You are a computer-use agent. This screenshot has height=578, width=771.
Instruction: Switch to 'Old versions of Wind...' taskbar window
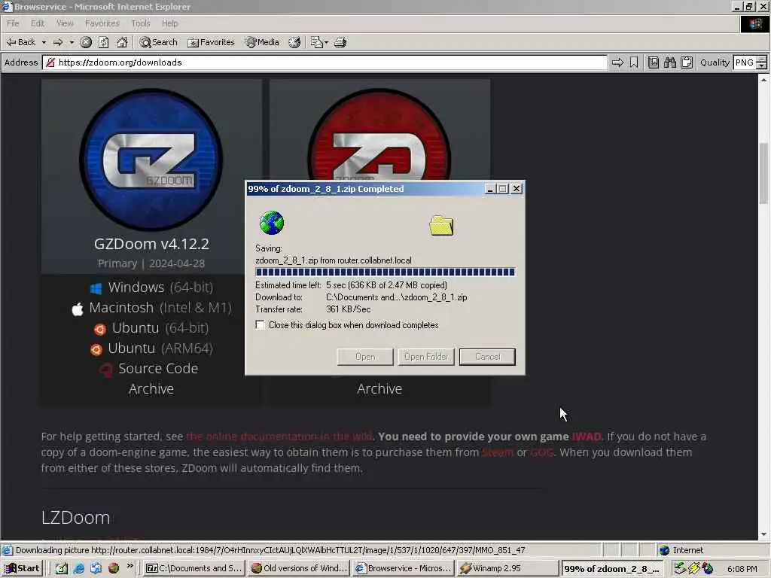299,569
